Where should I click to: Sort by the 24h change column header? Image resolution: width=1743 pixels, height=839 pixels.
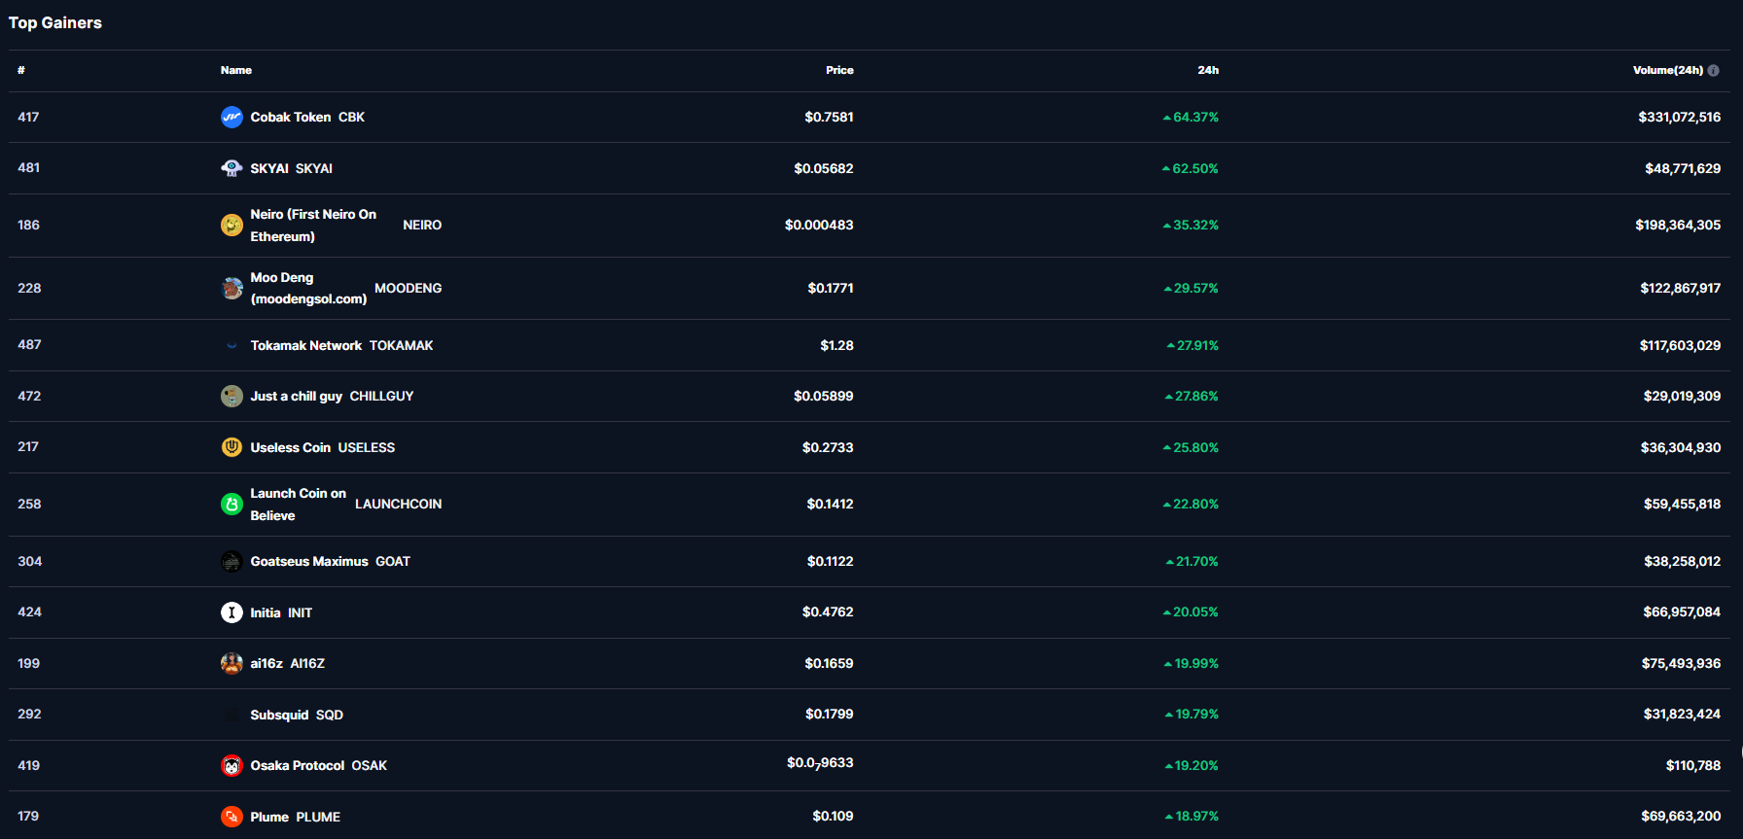coord(1208,71)
